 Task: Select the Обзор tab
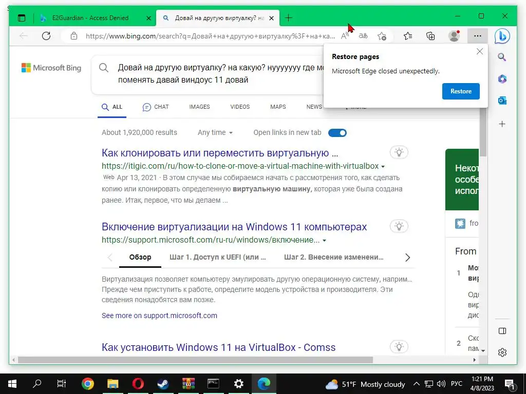(x=140, y=258)
